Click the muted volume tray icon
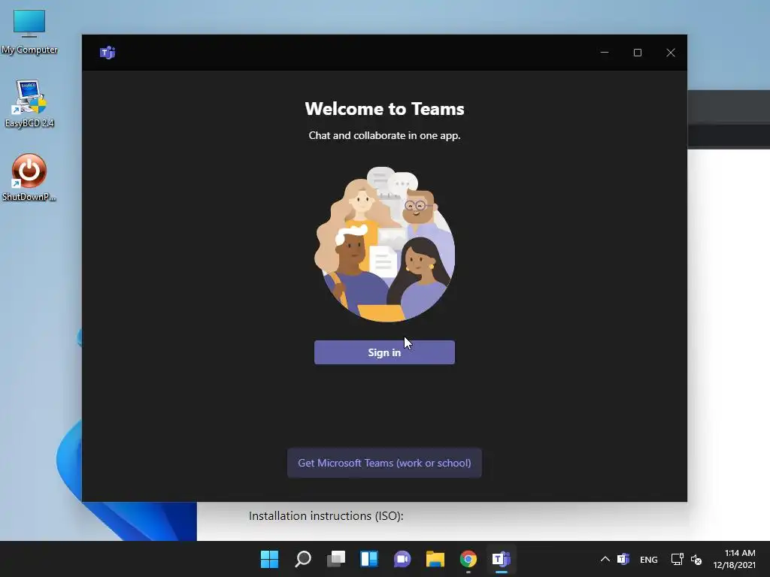 click(696, 559)
